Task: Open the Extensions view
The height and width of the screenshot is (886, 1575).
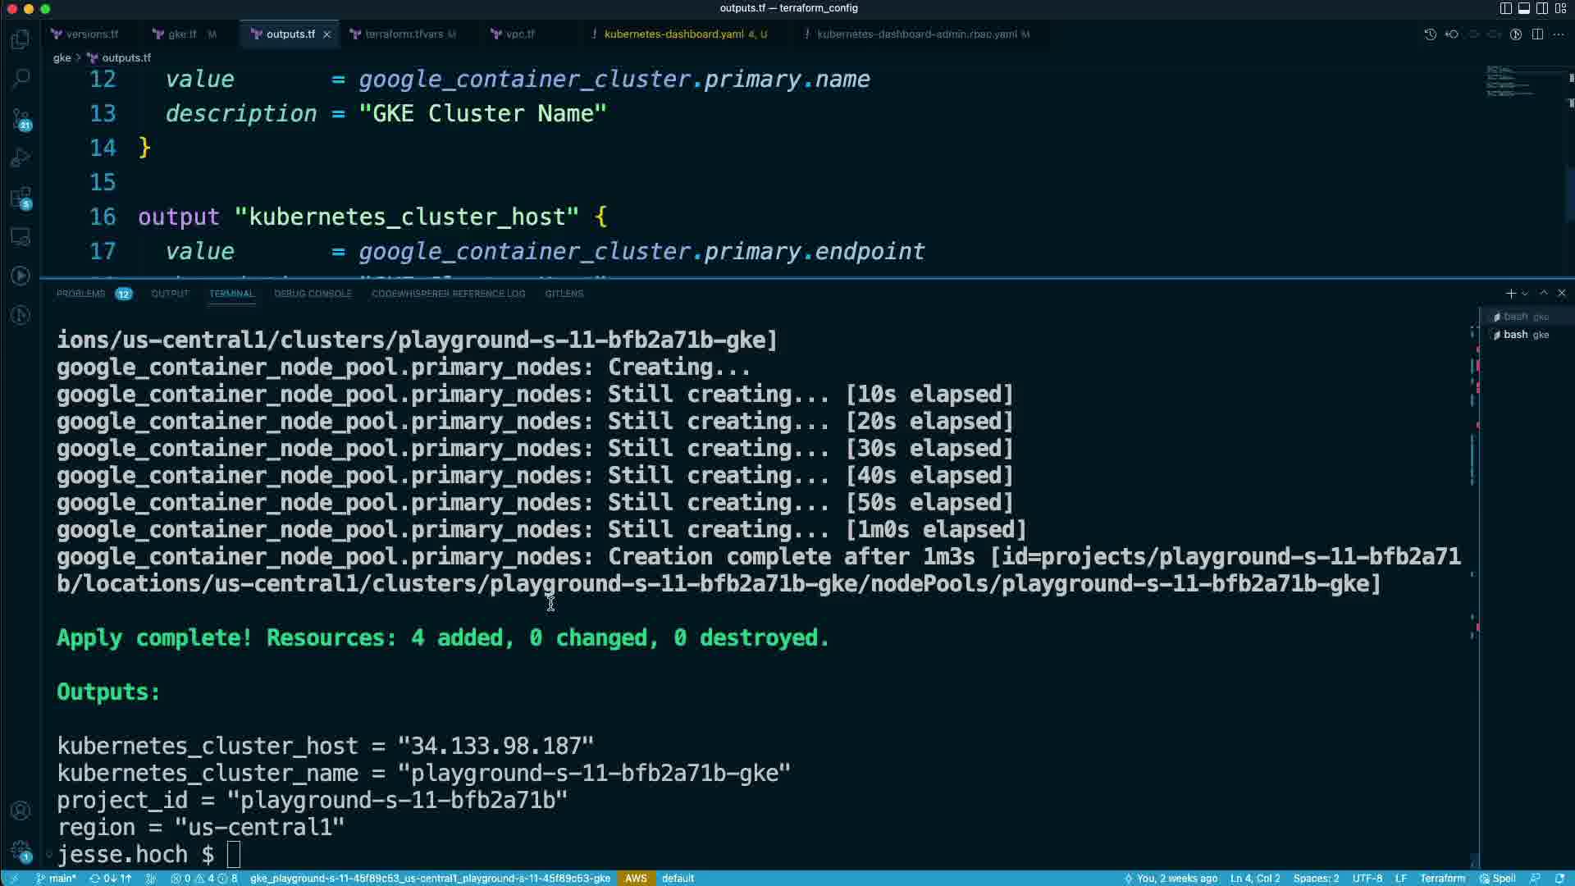Action: pos(21,198)
